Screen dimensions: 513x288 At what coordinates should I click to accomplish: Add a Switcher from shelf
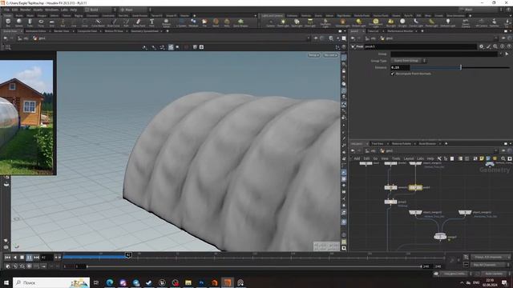click(495, 22)
